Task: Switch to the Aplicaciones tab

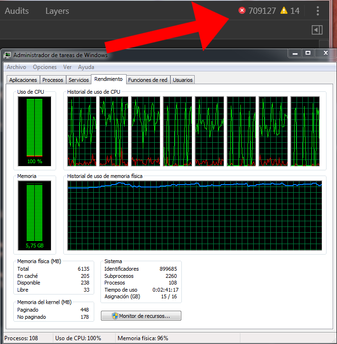Action: (x=23, y=80)
